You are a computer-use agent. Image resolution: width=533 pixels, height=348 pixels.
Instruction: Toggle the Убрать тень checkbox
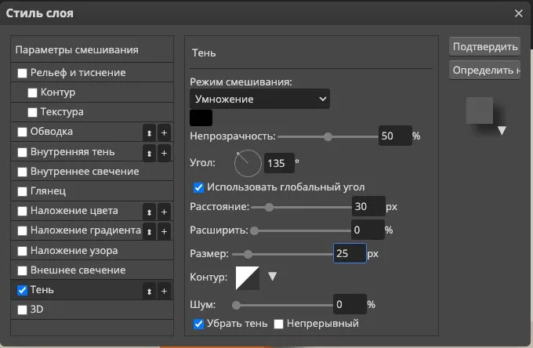(198, 324)
